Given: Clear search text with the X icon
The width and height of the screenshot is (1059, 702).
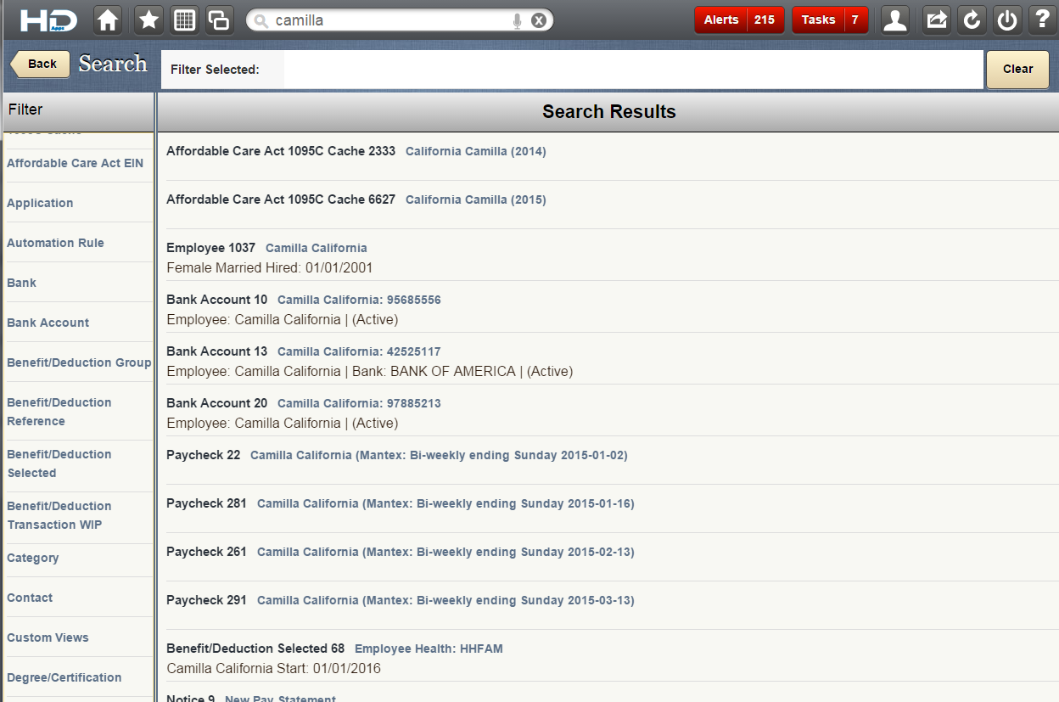Looking at the screenshot, I should click(x=539, y=20).
